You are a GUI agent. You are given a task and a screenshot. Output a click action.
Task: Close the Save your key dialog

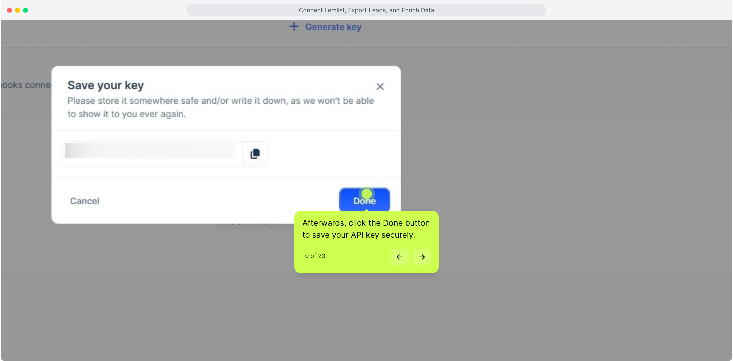[380, 87]
